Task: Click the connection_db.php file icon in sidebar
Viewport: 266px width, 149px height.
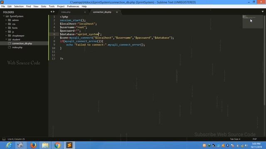Action: (10, 43)
